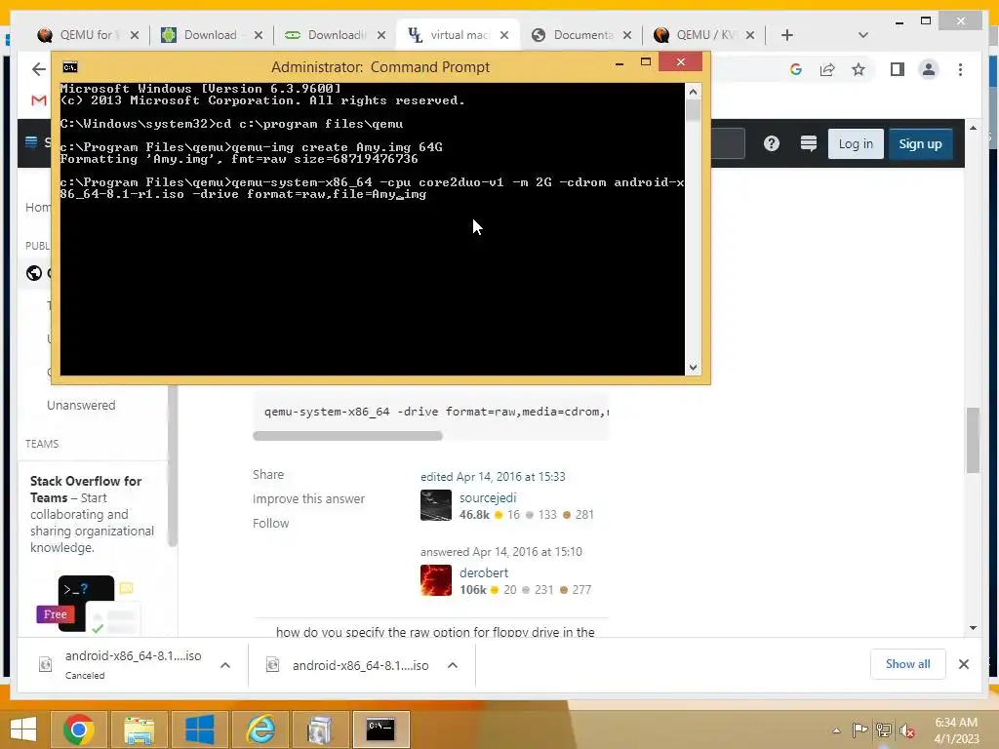999x749 pixels.
Task: Open the taskbar clock showing 6:34 AM
Action: coord(956,730)
